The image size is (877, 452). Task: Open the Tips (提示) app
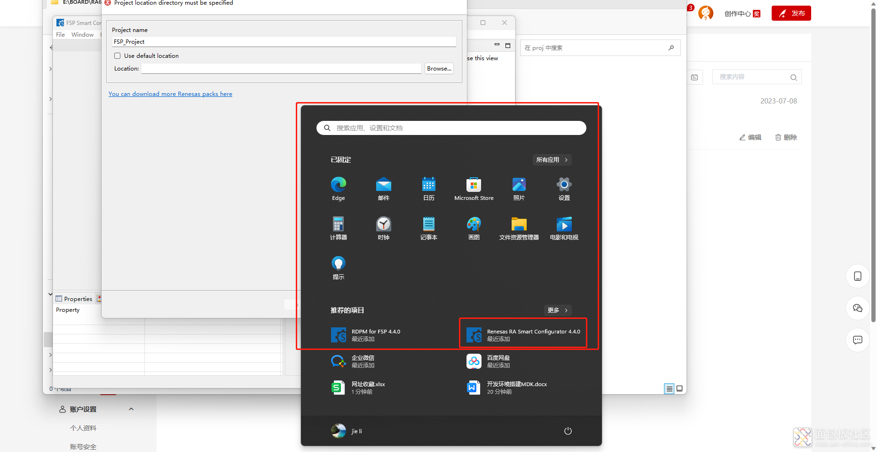point(339,268)
